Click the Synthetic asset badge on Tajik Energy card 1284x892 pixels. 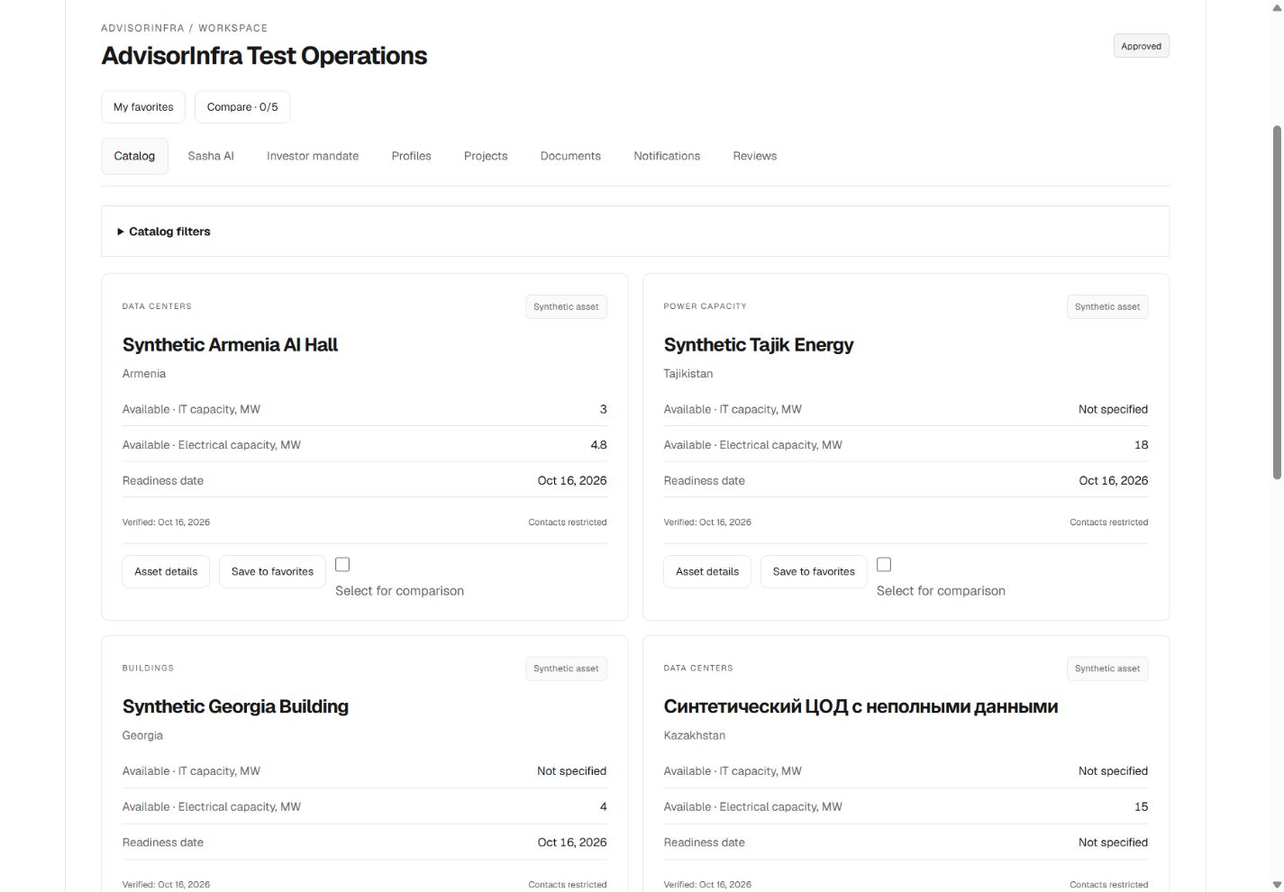coord(1107,307)
